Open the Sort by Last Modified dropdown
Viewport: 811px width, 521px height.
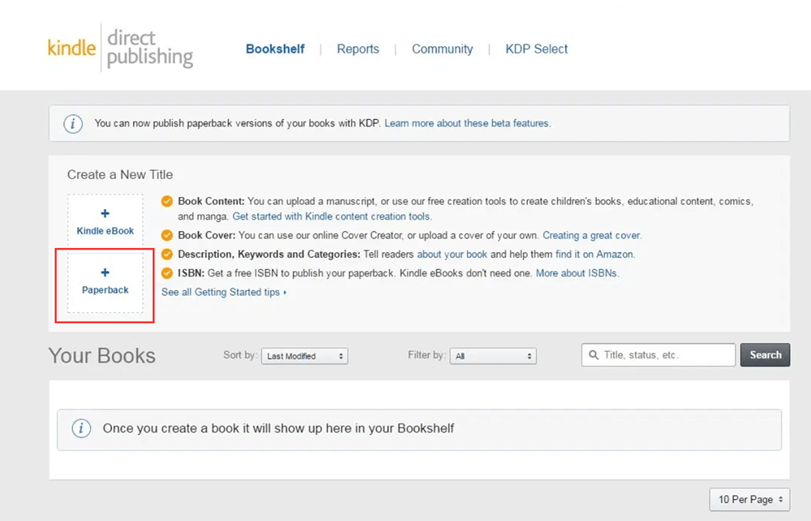click(x=304, y=356)
